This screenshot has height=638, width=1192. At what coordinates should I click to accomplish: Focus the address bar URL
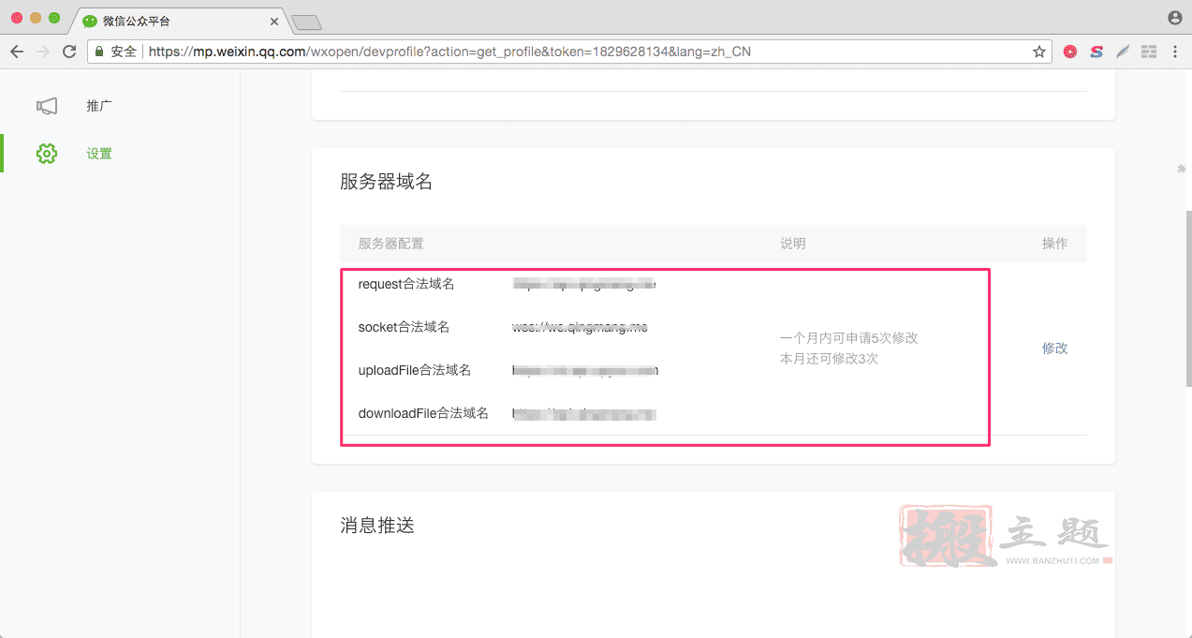click(449, 52)
